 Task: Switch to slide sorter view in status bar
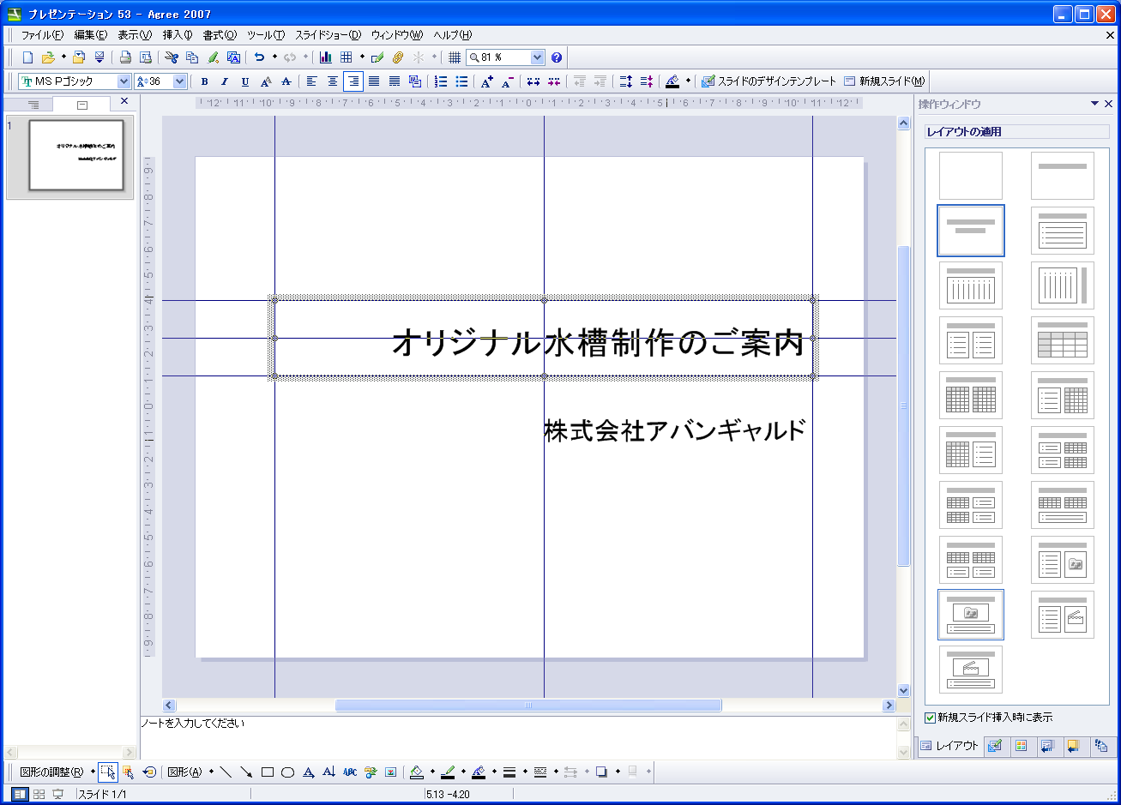[x=39, y=795]
